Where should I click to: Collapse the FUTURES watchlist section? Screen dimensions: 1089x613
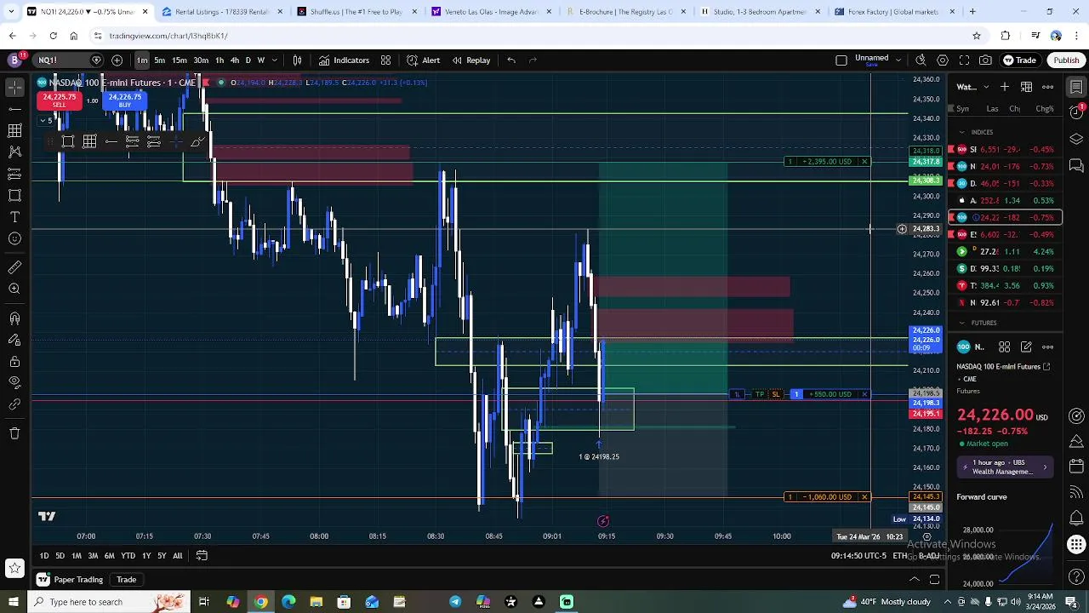(x=963, y=323)
